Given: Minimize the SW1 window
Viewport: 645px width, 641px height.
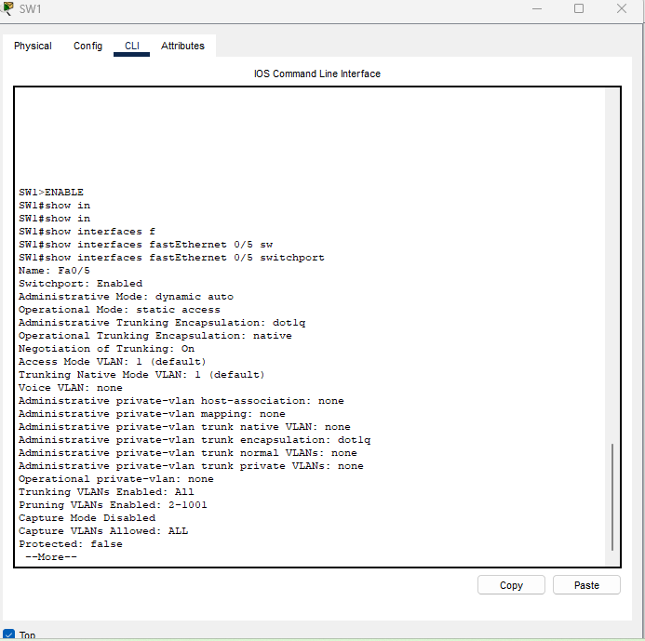Looking at the screenshot, I should pyautogui.click(x=537, y=8).
